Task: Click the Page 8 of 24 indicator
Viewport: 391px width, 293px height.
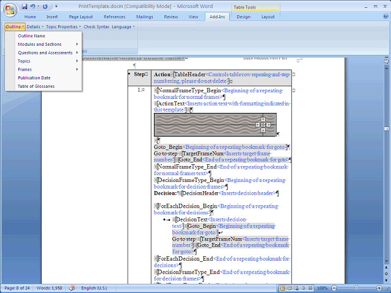Action: pyautogui.click(x=19, y=288)
